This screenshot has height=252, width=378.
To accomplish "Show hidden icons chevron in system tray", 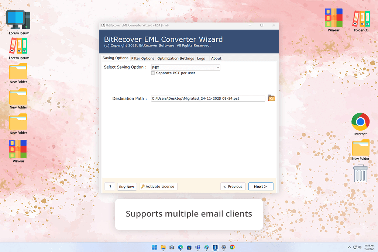I will (349, 247).
